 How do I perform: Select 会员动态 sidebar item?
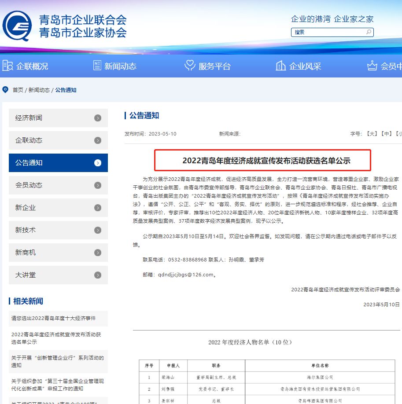pos(58,185)
